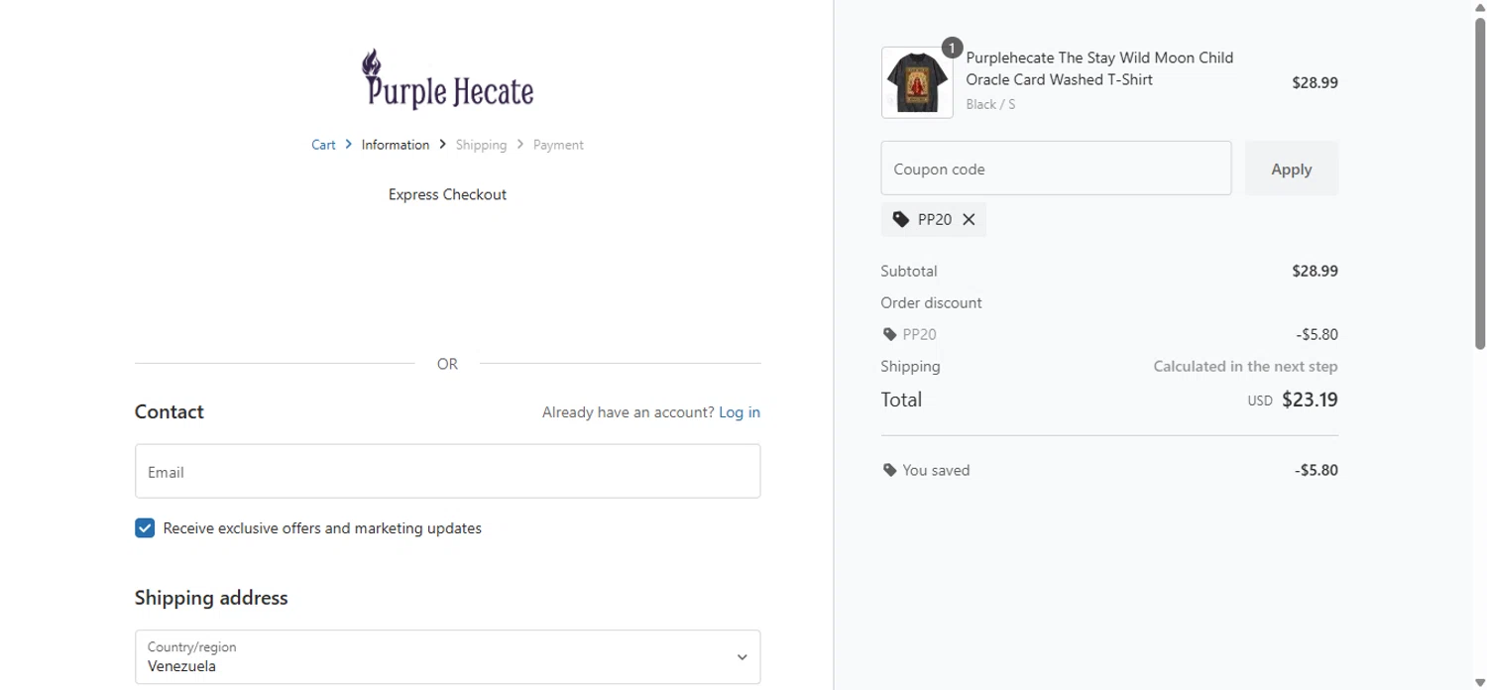Expand the country list using the dropdown arrow
Viewport: 1487px width, 690px height.
pyautogui.click(x=742, y=657)
